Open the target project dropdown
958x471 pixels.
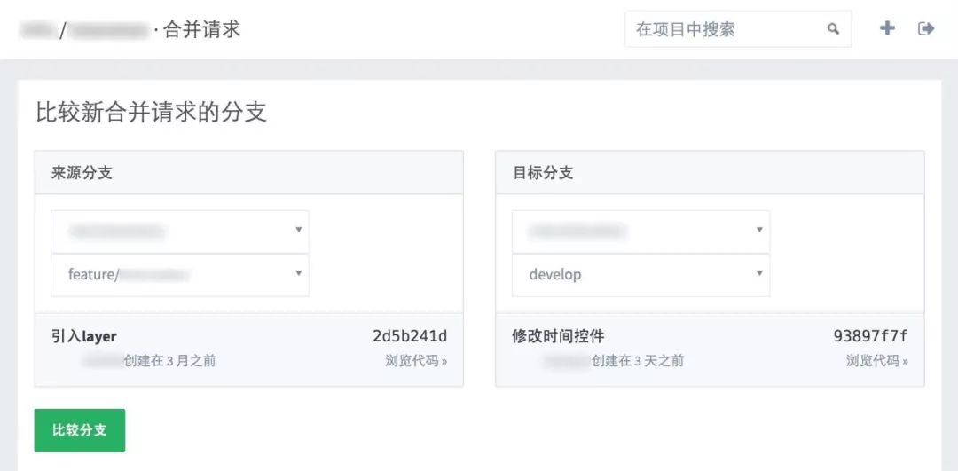(x=640, y=232)
